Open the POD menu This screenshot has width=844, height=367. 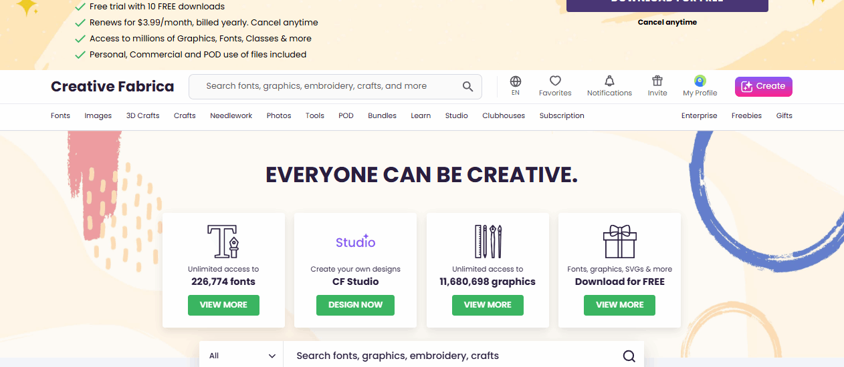pyautogui.click(x=346, y=115)
